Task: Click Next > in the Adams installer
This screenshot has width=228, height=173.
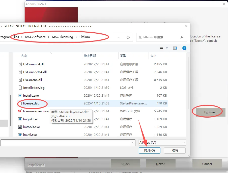Action: 161,164
